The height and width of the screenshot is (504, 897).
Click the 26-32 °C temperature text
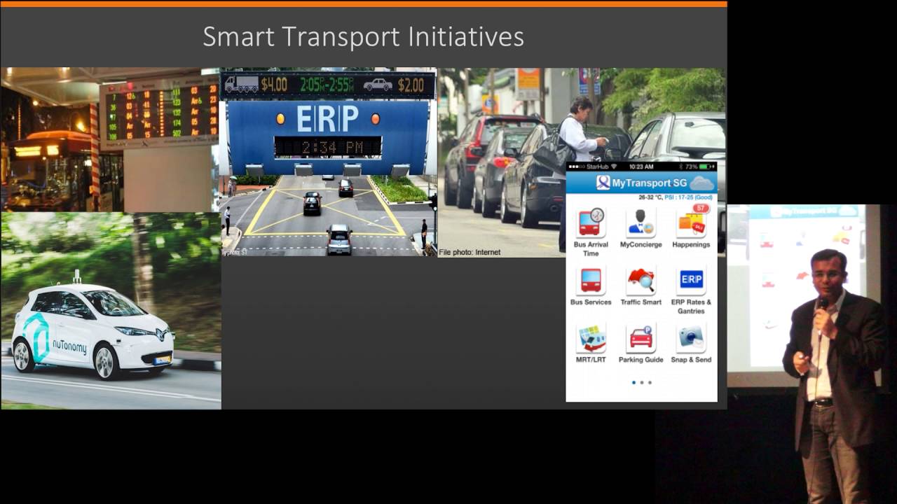(x=650, y=197)
